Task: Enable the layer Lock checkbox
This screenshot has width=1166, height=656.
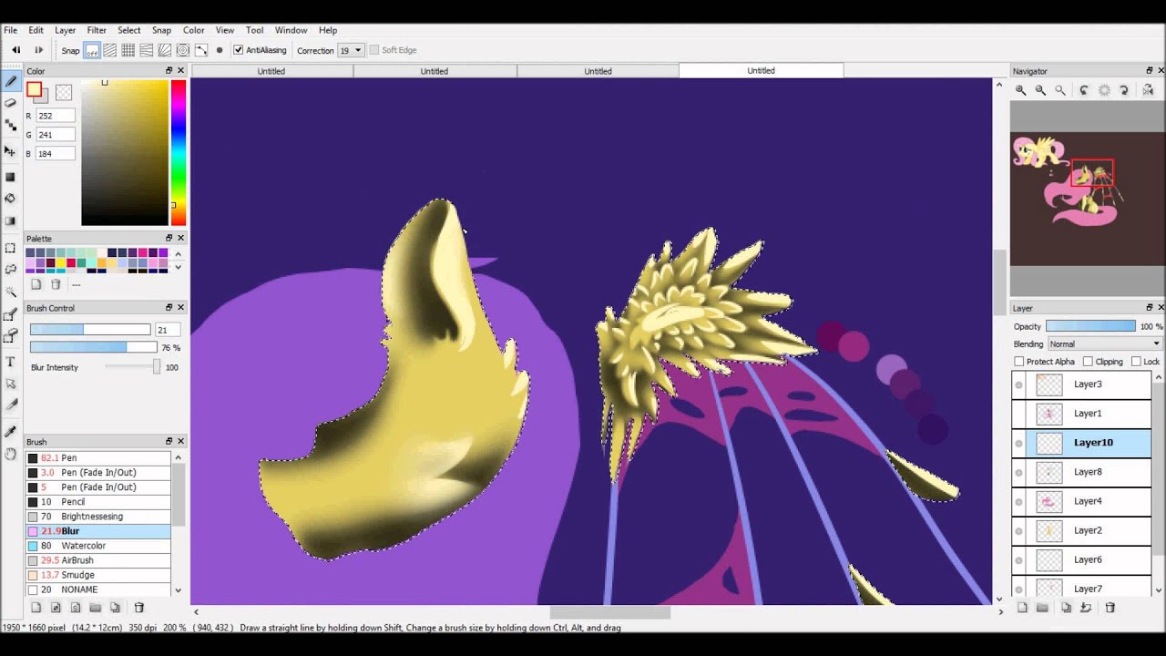Action: (x=1136, y=362)
